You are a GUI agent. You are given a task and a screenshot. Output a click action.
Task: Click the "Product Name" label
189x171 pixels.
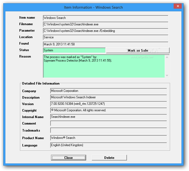coord(33,138)
